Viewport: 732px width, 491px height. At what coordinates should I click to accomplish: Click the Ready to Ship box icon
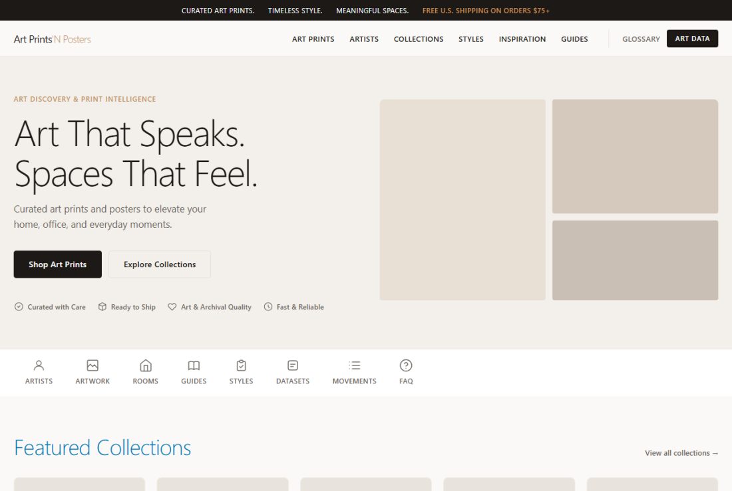coord(102,307)
